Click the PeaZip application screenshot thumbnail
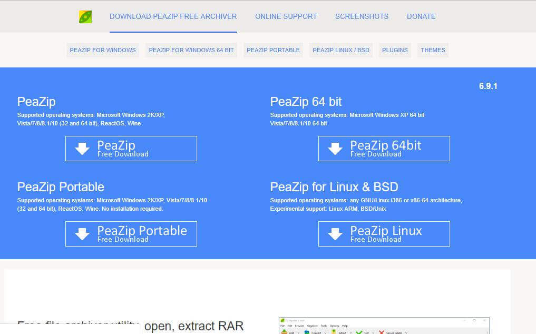This screenshot has height=334, width=536. [x=384, y=326]
